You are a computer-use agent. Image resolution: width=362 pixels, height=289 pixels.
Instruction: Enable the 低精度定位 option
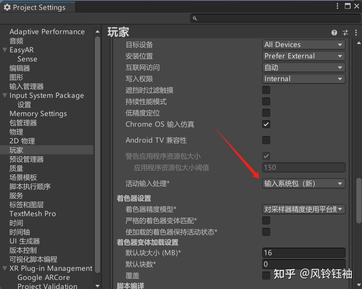[x=266, y=113]
